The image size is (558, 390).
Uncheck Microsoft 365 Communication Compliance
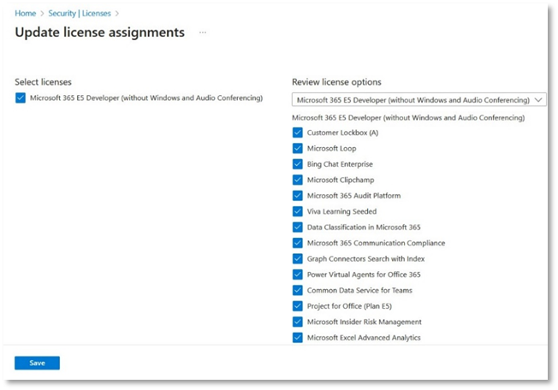[298, 243]
